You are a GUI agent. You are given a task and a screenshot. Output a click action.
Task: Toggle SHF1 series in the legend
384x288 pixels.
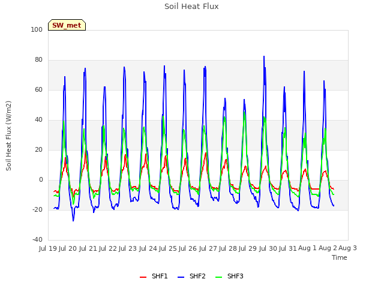[154, 276]
